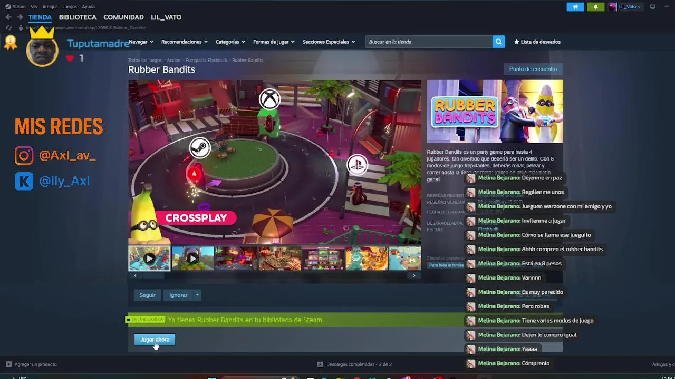Click the store page URL address
Viewport: 675px width, 379px height.
[x=86, y=28]
